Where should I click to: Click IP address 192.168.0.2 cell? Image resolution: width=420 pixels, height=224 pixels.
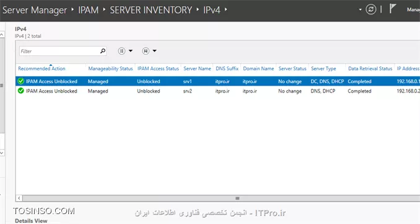(408, 91)
